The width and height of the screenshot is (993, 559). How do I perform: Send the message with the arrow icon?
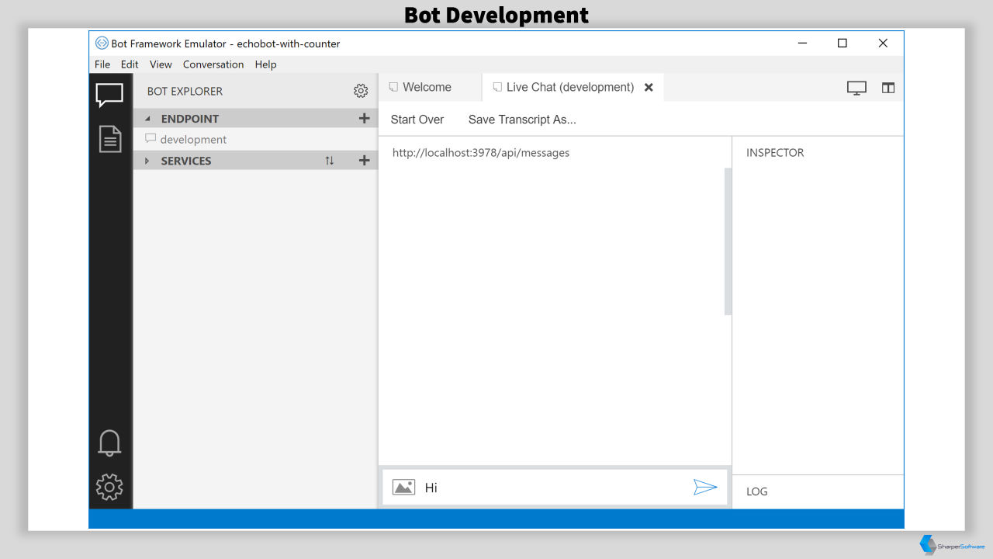click(x=705, y=488)
